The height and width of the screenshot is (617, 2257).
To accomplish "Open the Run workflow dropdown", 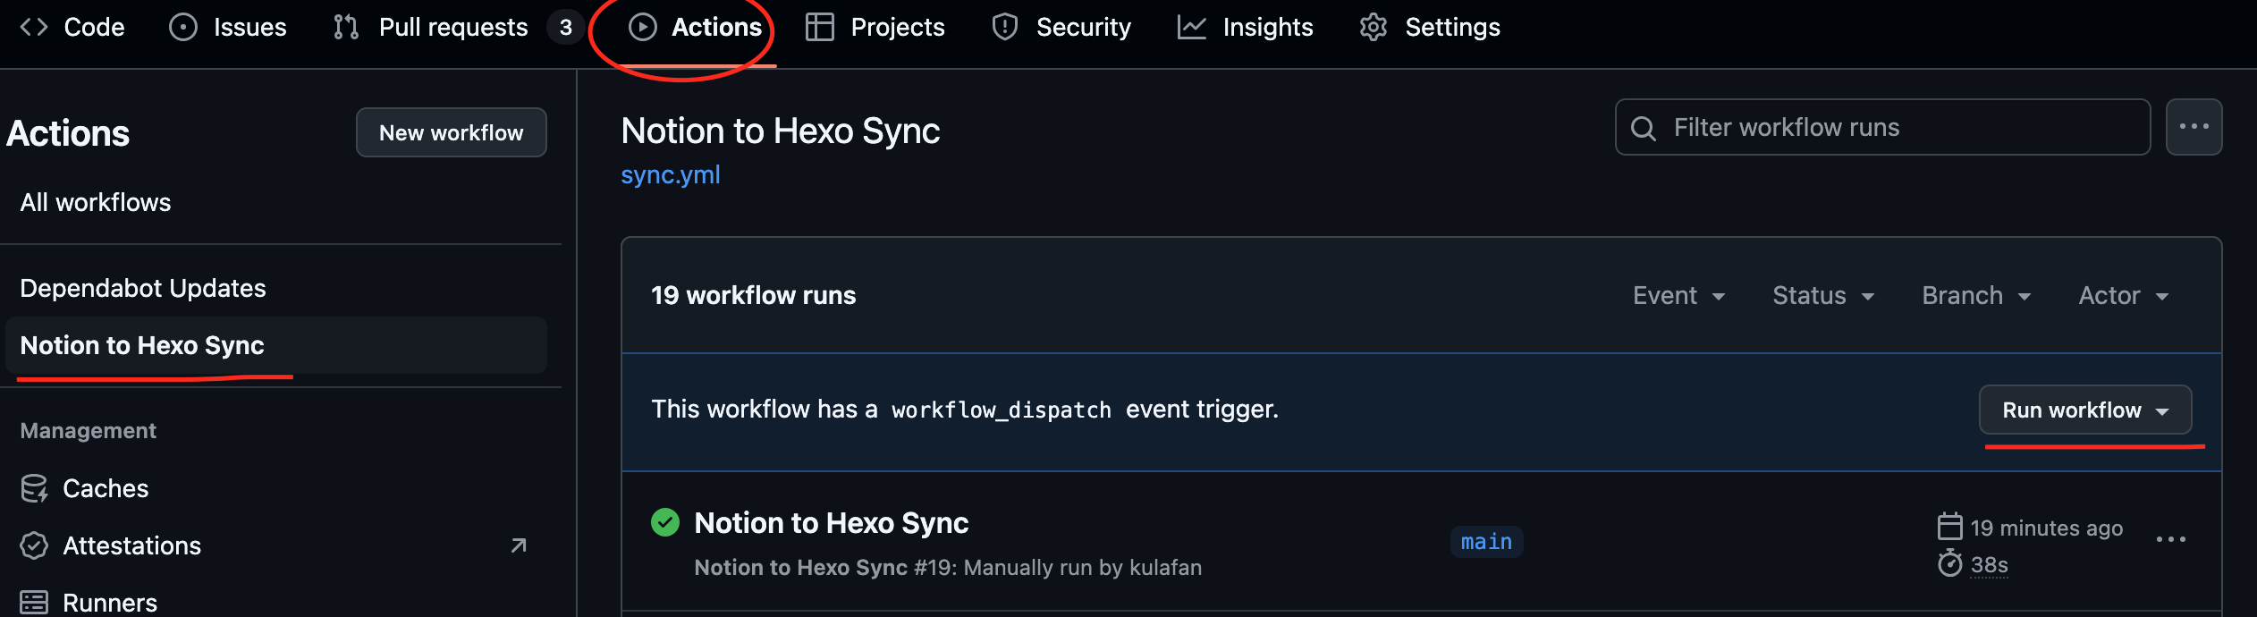I will tap(2085, 410).
